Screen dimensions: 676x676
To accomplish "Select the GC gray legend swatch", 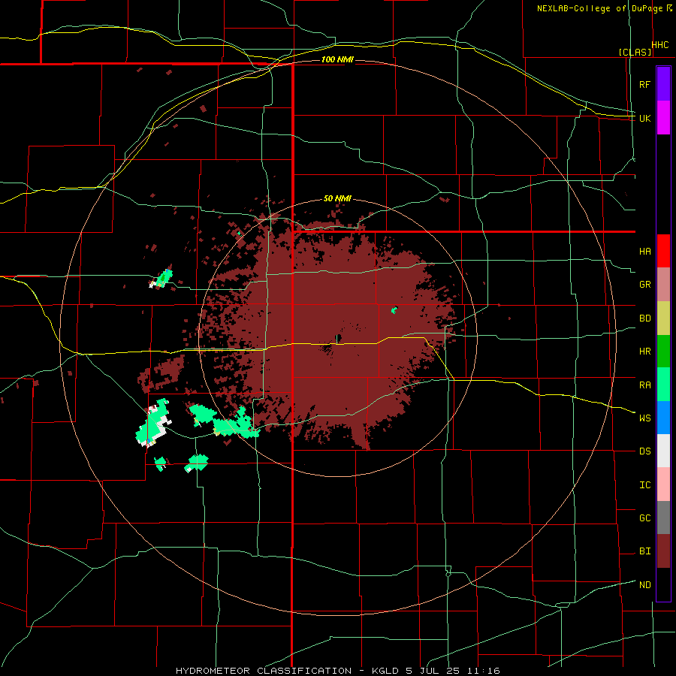I will (663, 518).
